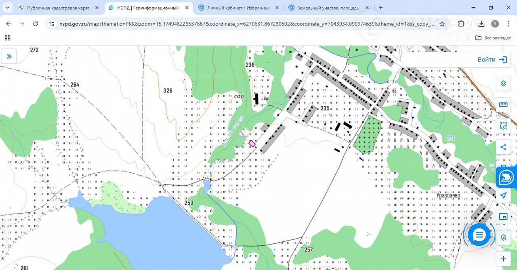Open Все закладки bookmarks folder
The height and width of the screenshot is (270, 517).
click(x=493, y=38)
